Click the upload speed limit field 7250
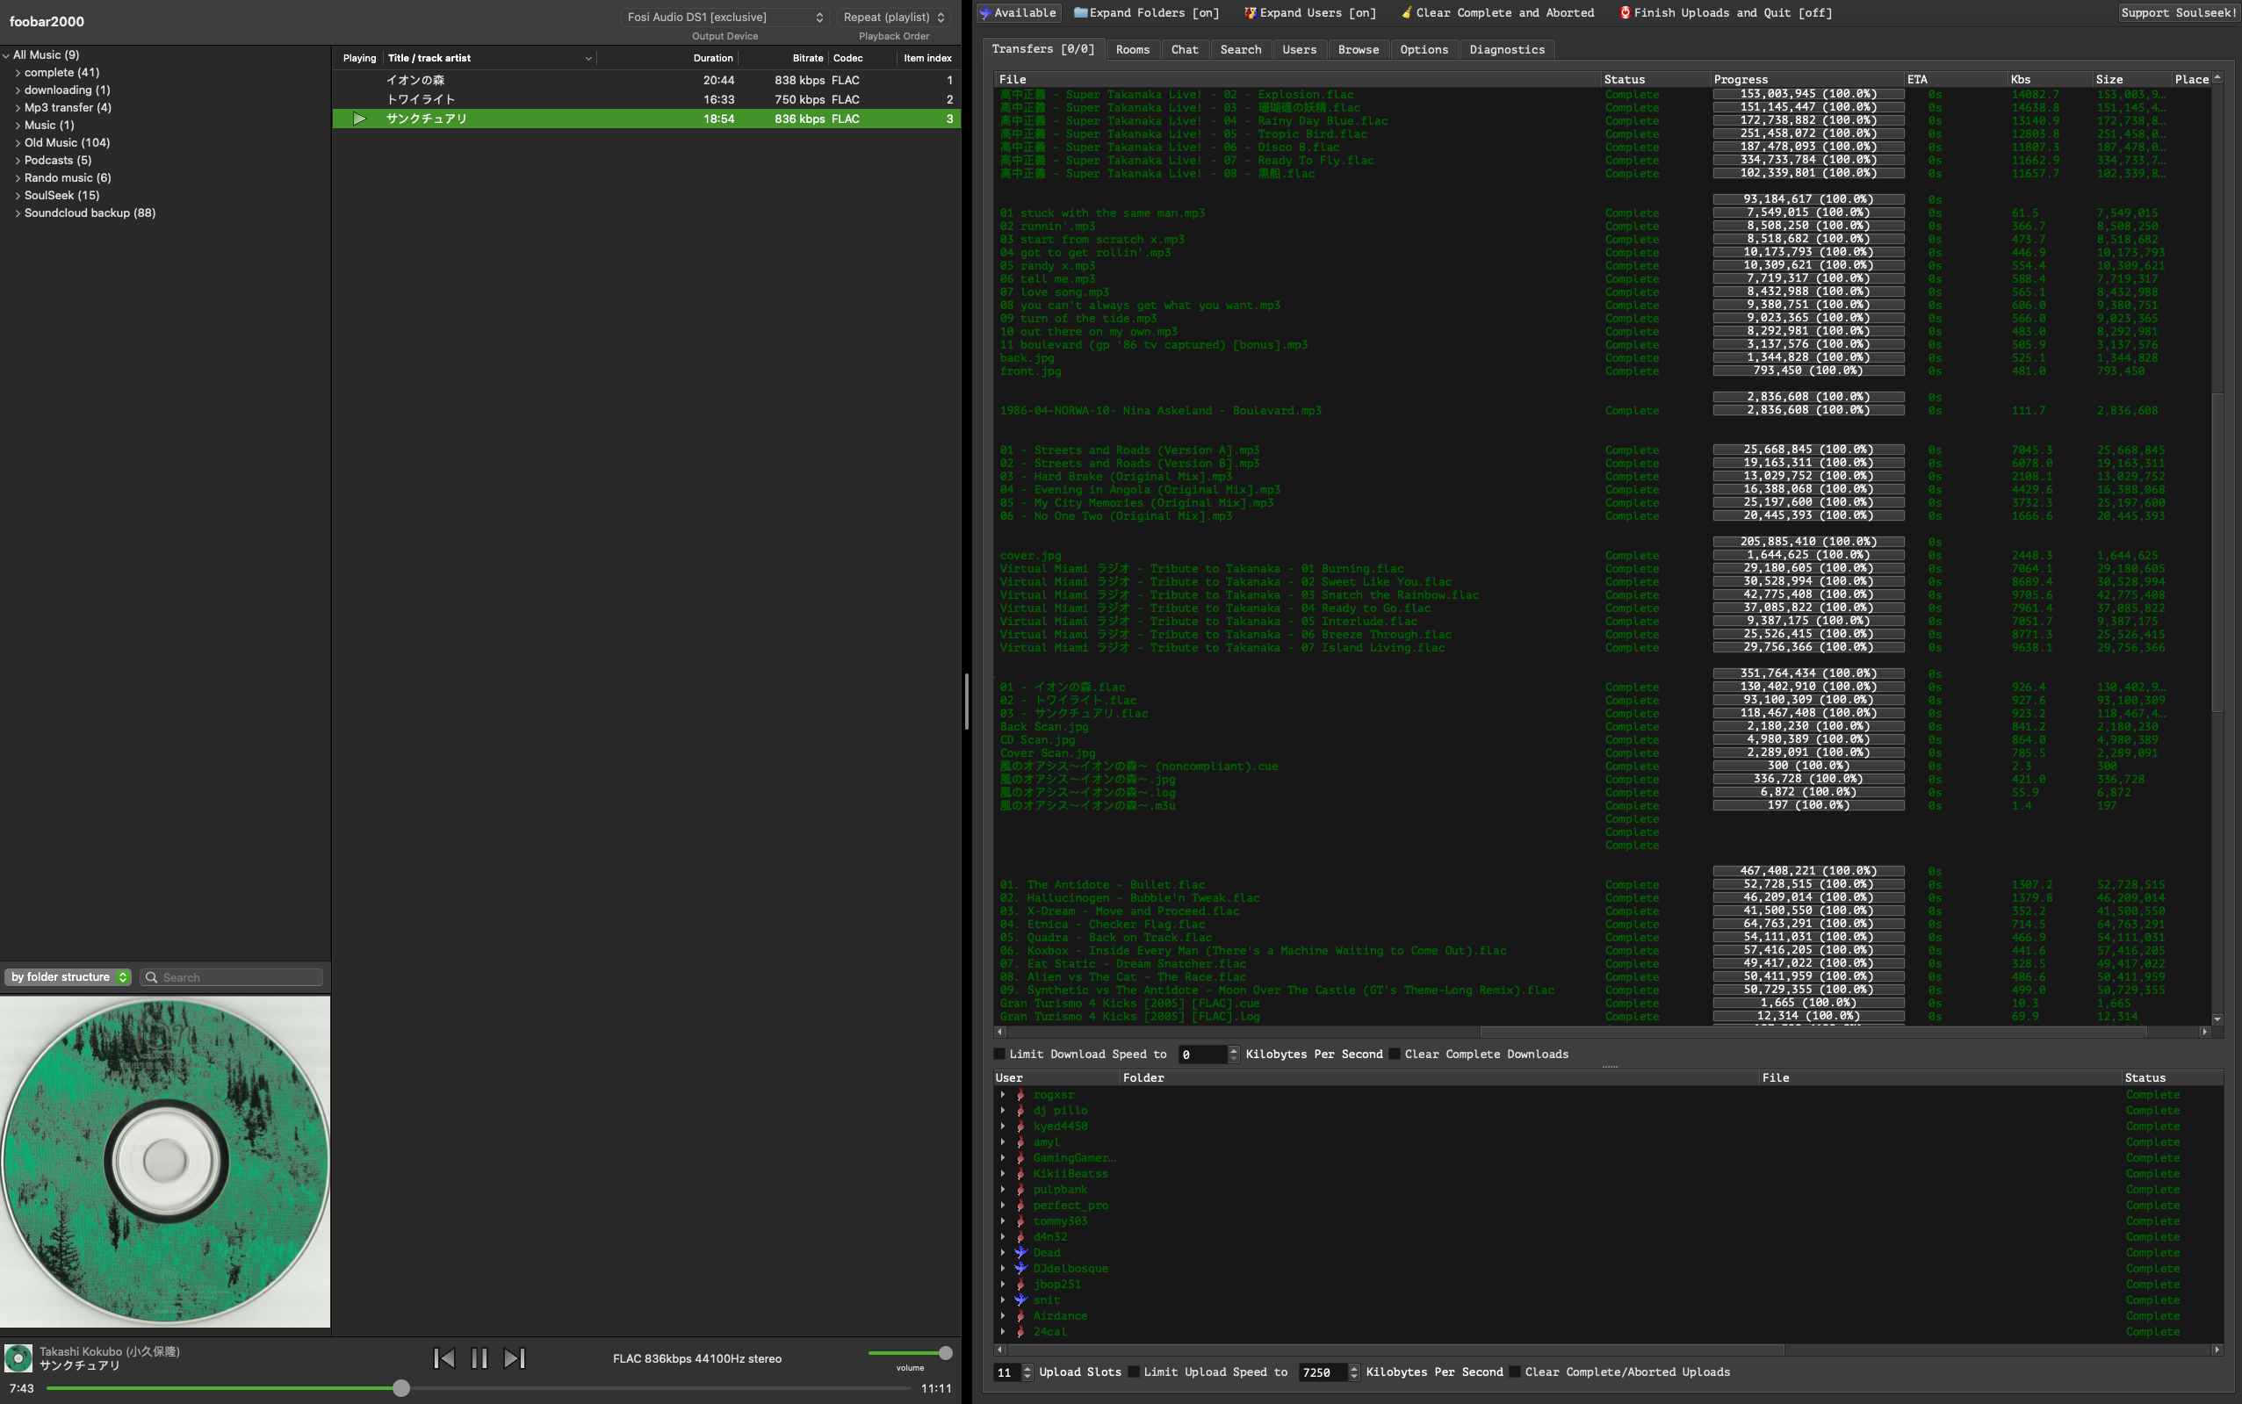The height and width of the screenshot is (1404, 2242). (1323, 1372)
